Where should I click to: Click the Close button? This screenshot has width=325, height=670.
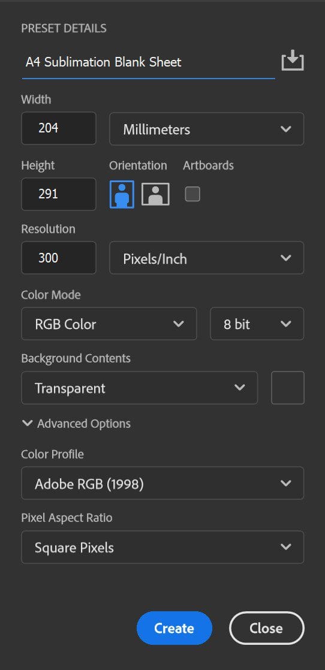click(266, 628)
